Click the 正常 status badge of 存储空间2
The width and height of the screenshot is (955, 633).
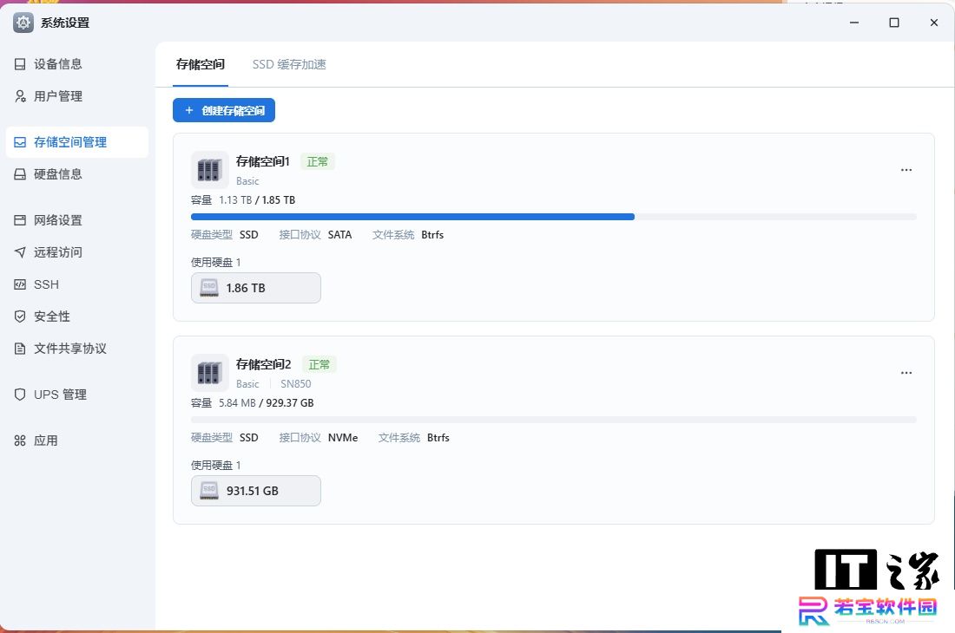pyautogui.click(x=319, y=365)
